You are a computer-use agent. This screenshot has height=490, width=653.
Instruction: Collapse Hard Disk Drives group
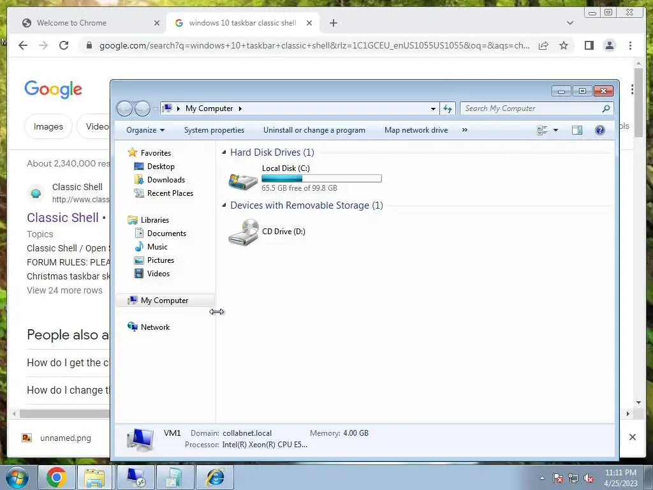click(224, 152)
